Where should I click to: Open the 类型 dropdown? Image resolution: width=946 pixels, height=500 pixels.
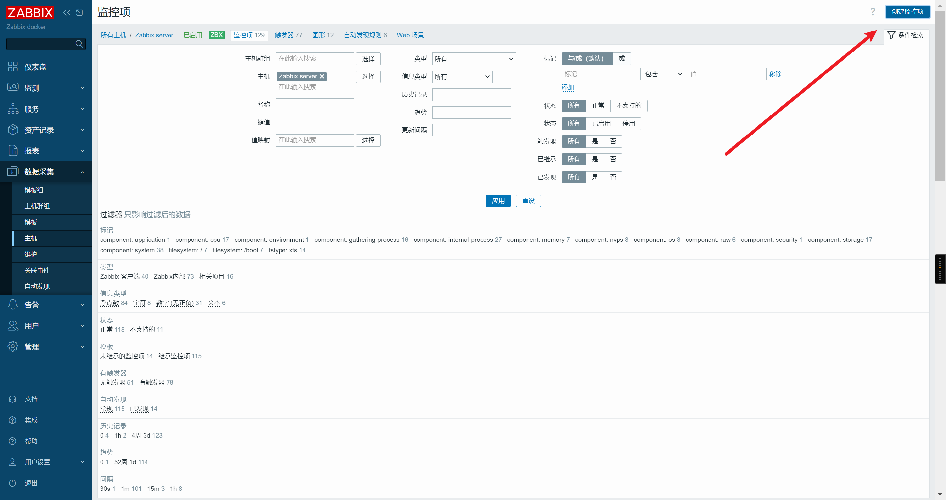click(474, 59)
